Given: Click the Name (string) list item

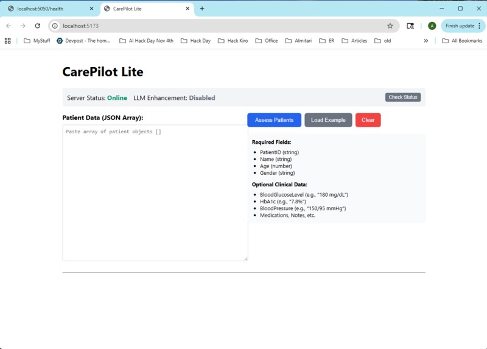Looking at the screenshot, I should click(x=276, y=159).
